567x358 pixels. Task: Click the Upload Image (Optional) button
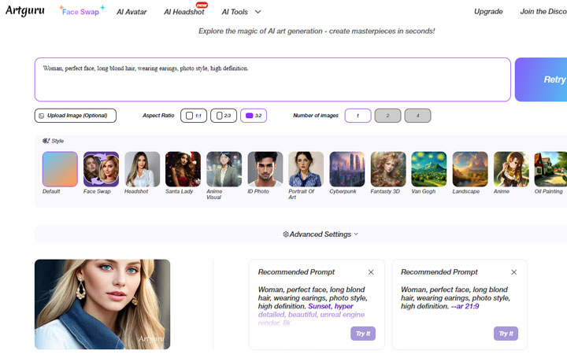[76, 116]
